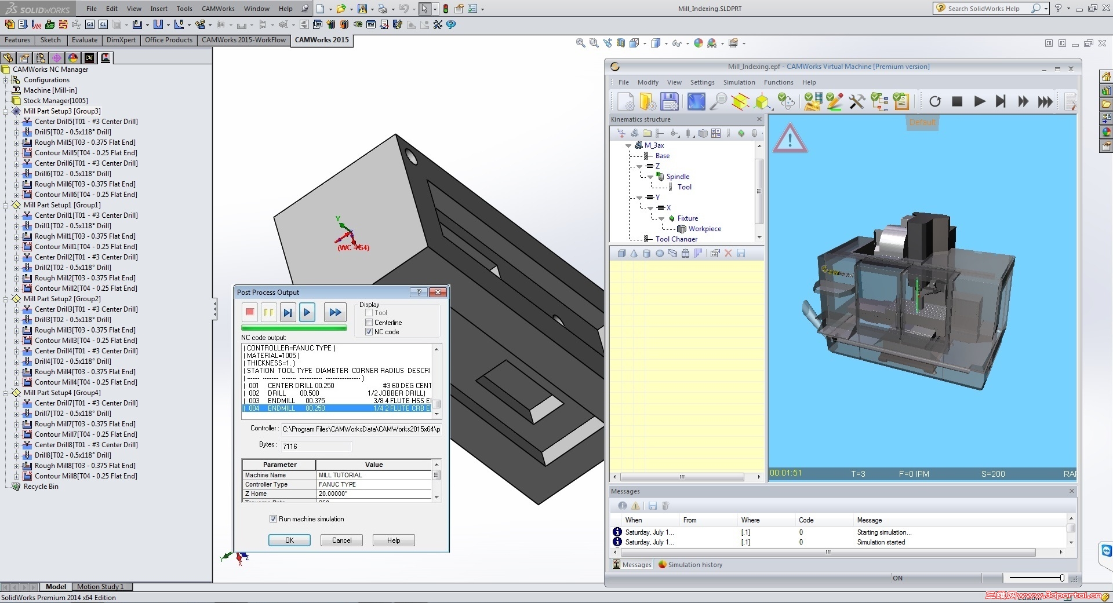The image size is (1113, 603).
Task: Click the green progress bar in Post Process Output
Action: (294, 328)
